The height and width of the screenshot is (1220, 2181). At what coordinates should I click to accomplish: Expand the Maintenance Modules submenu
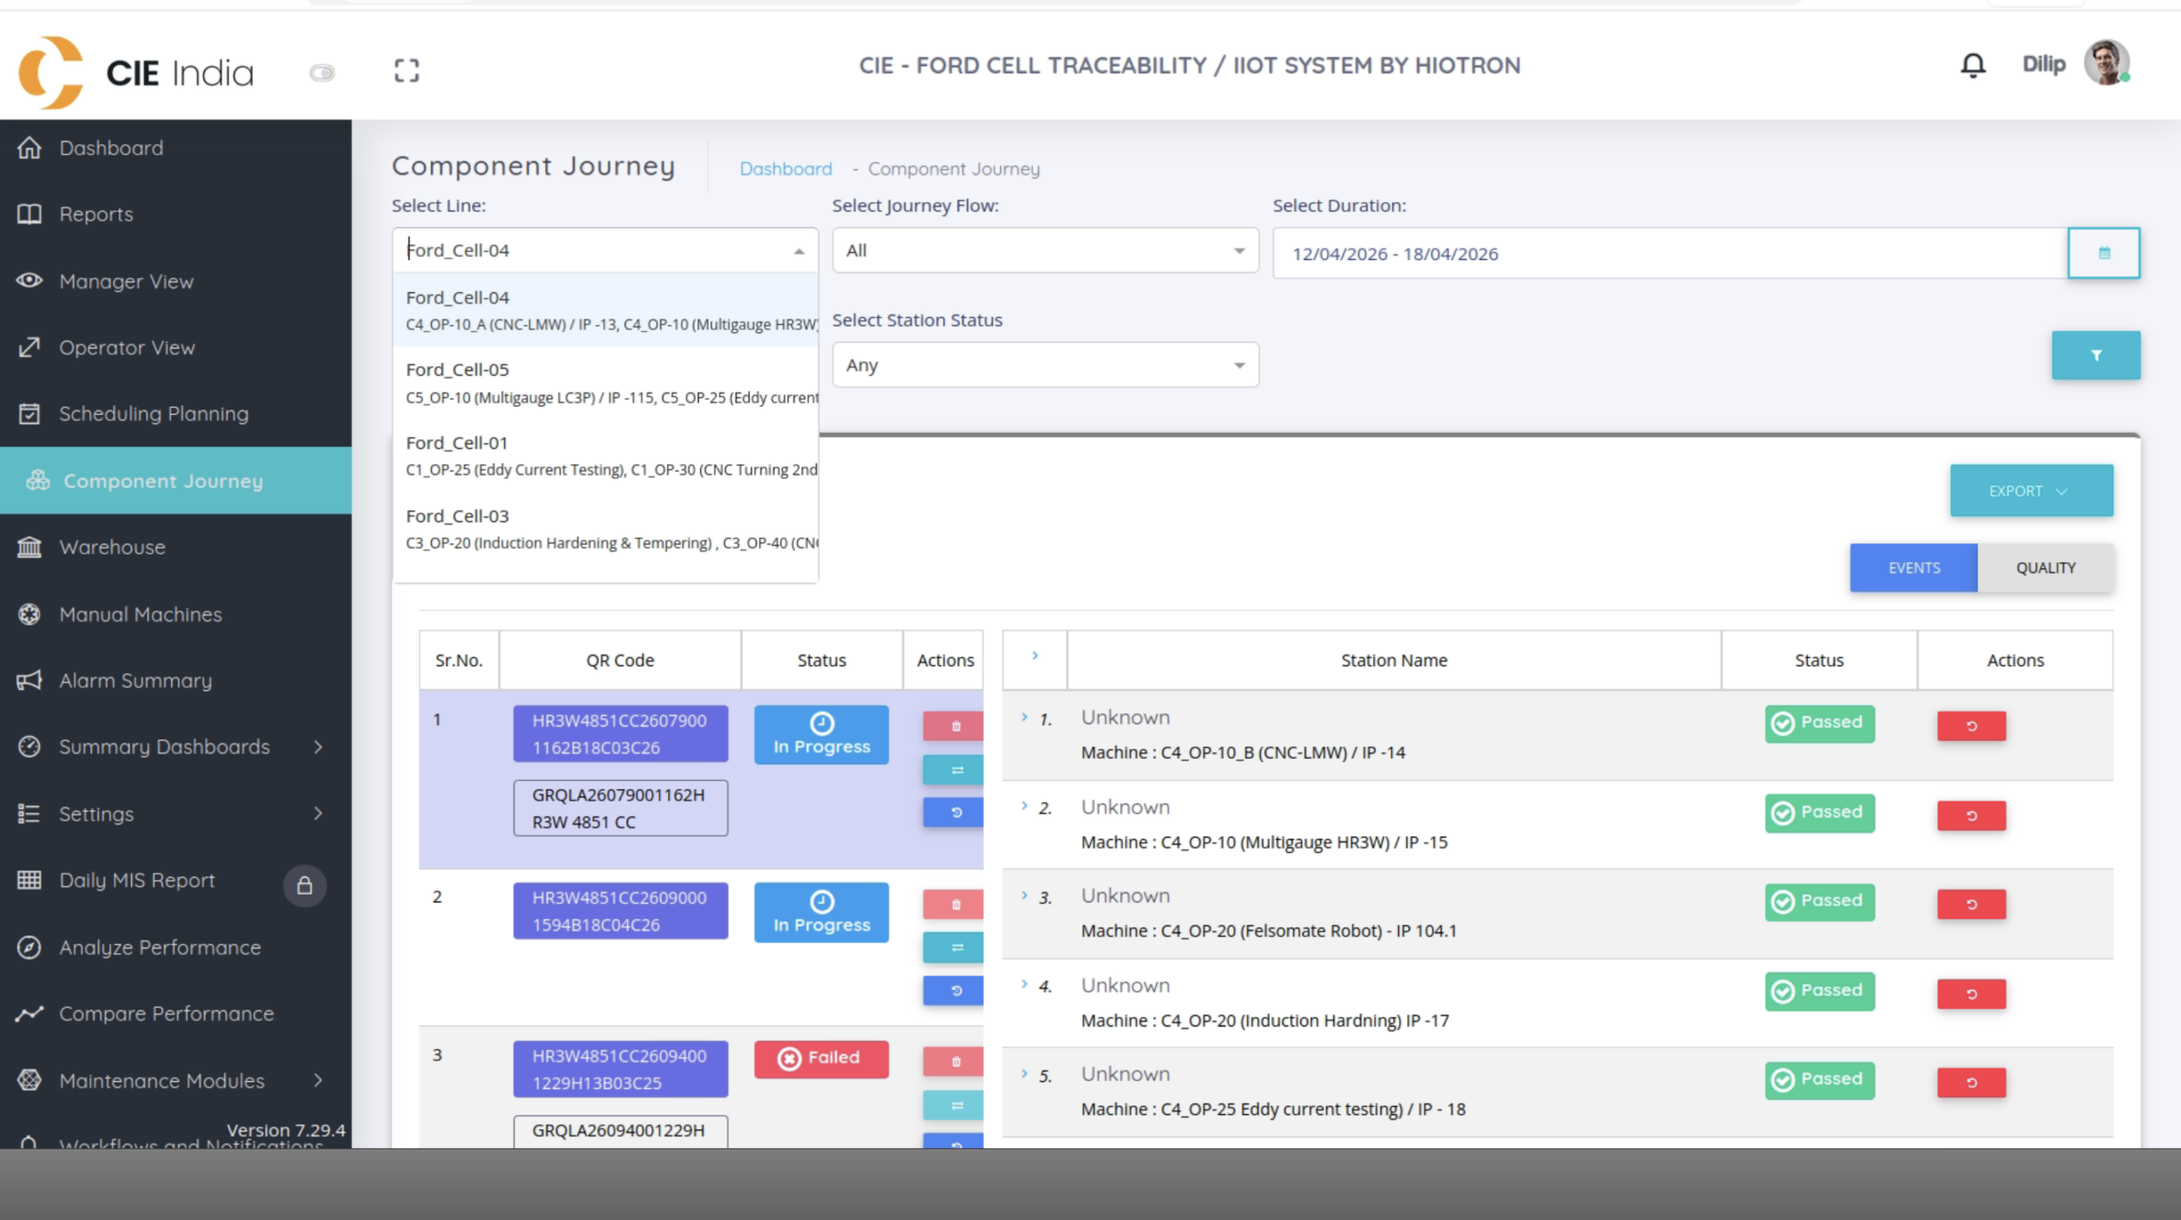(176, 1080)
